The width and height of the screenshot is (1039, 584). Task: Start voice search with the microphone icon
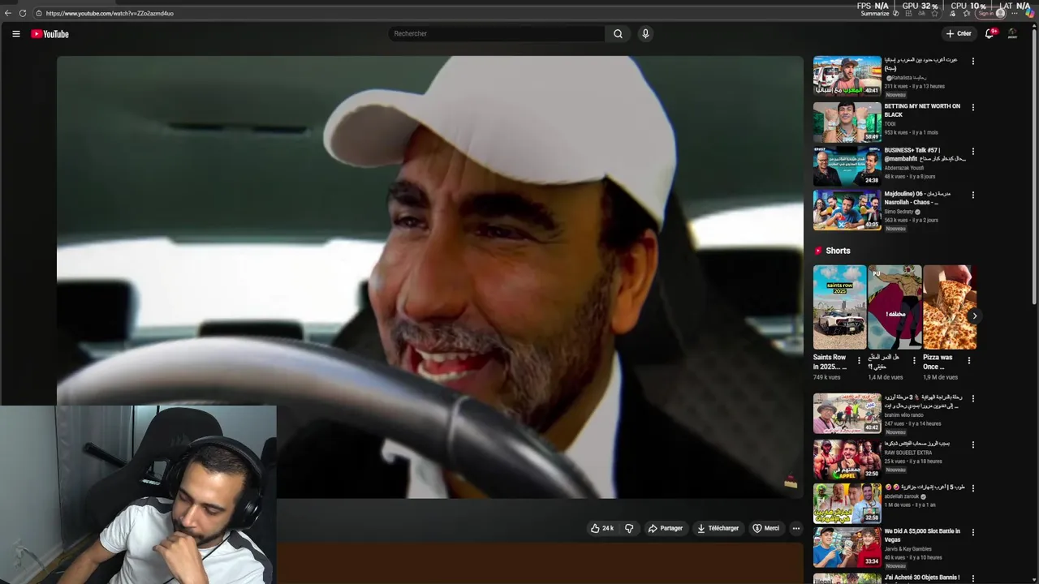[645, 34]
